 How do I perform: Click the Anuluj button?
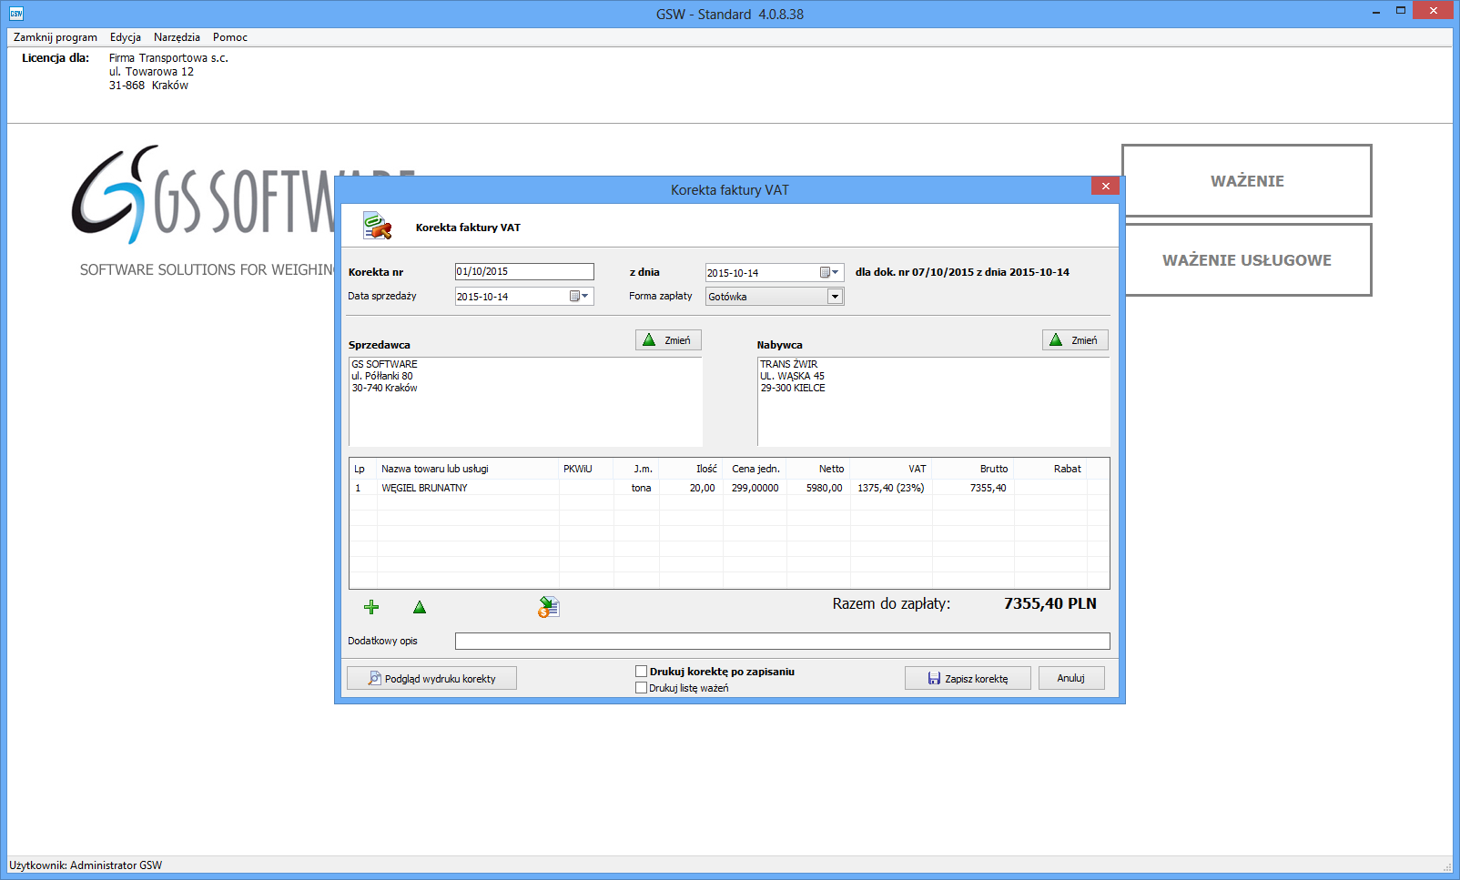coord(1070,678)
